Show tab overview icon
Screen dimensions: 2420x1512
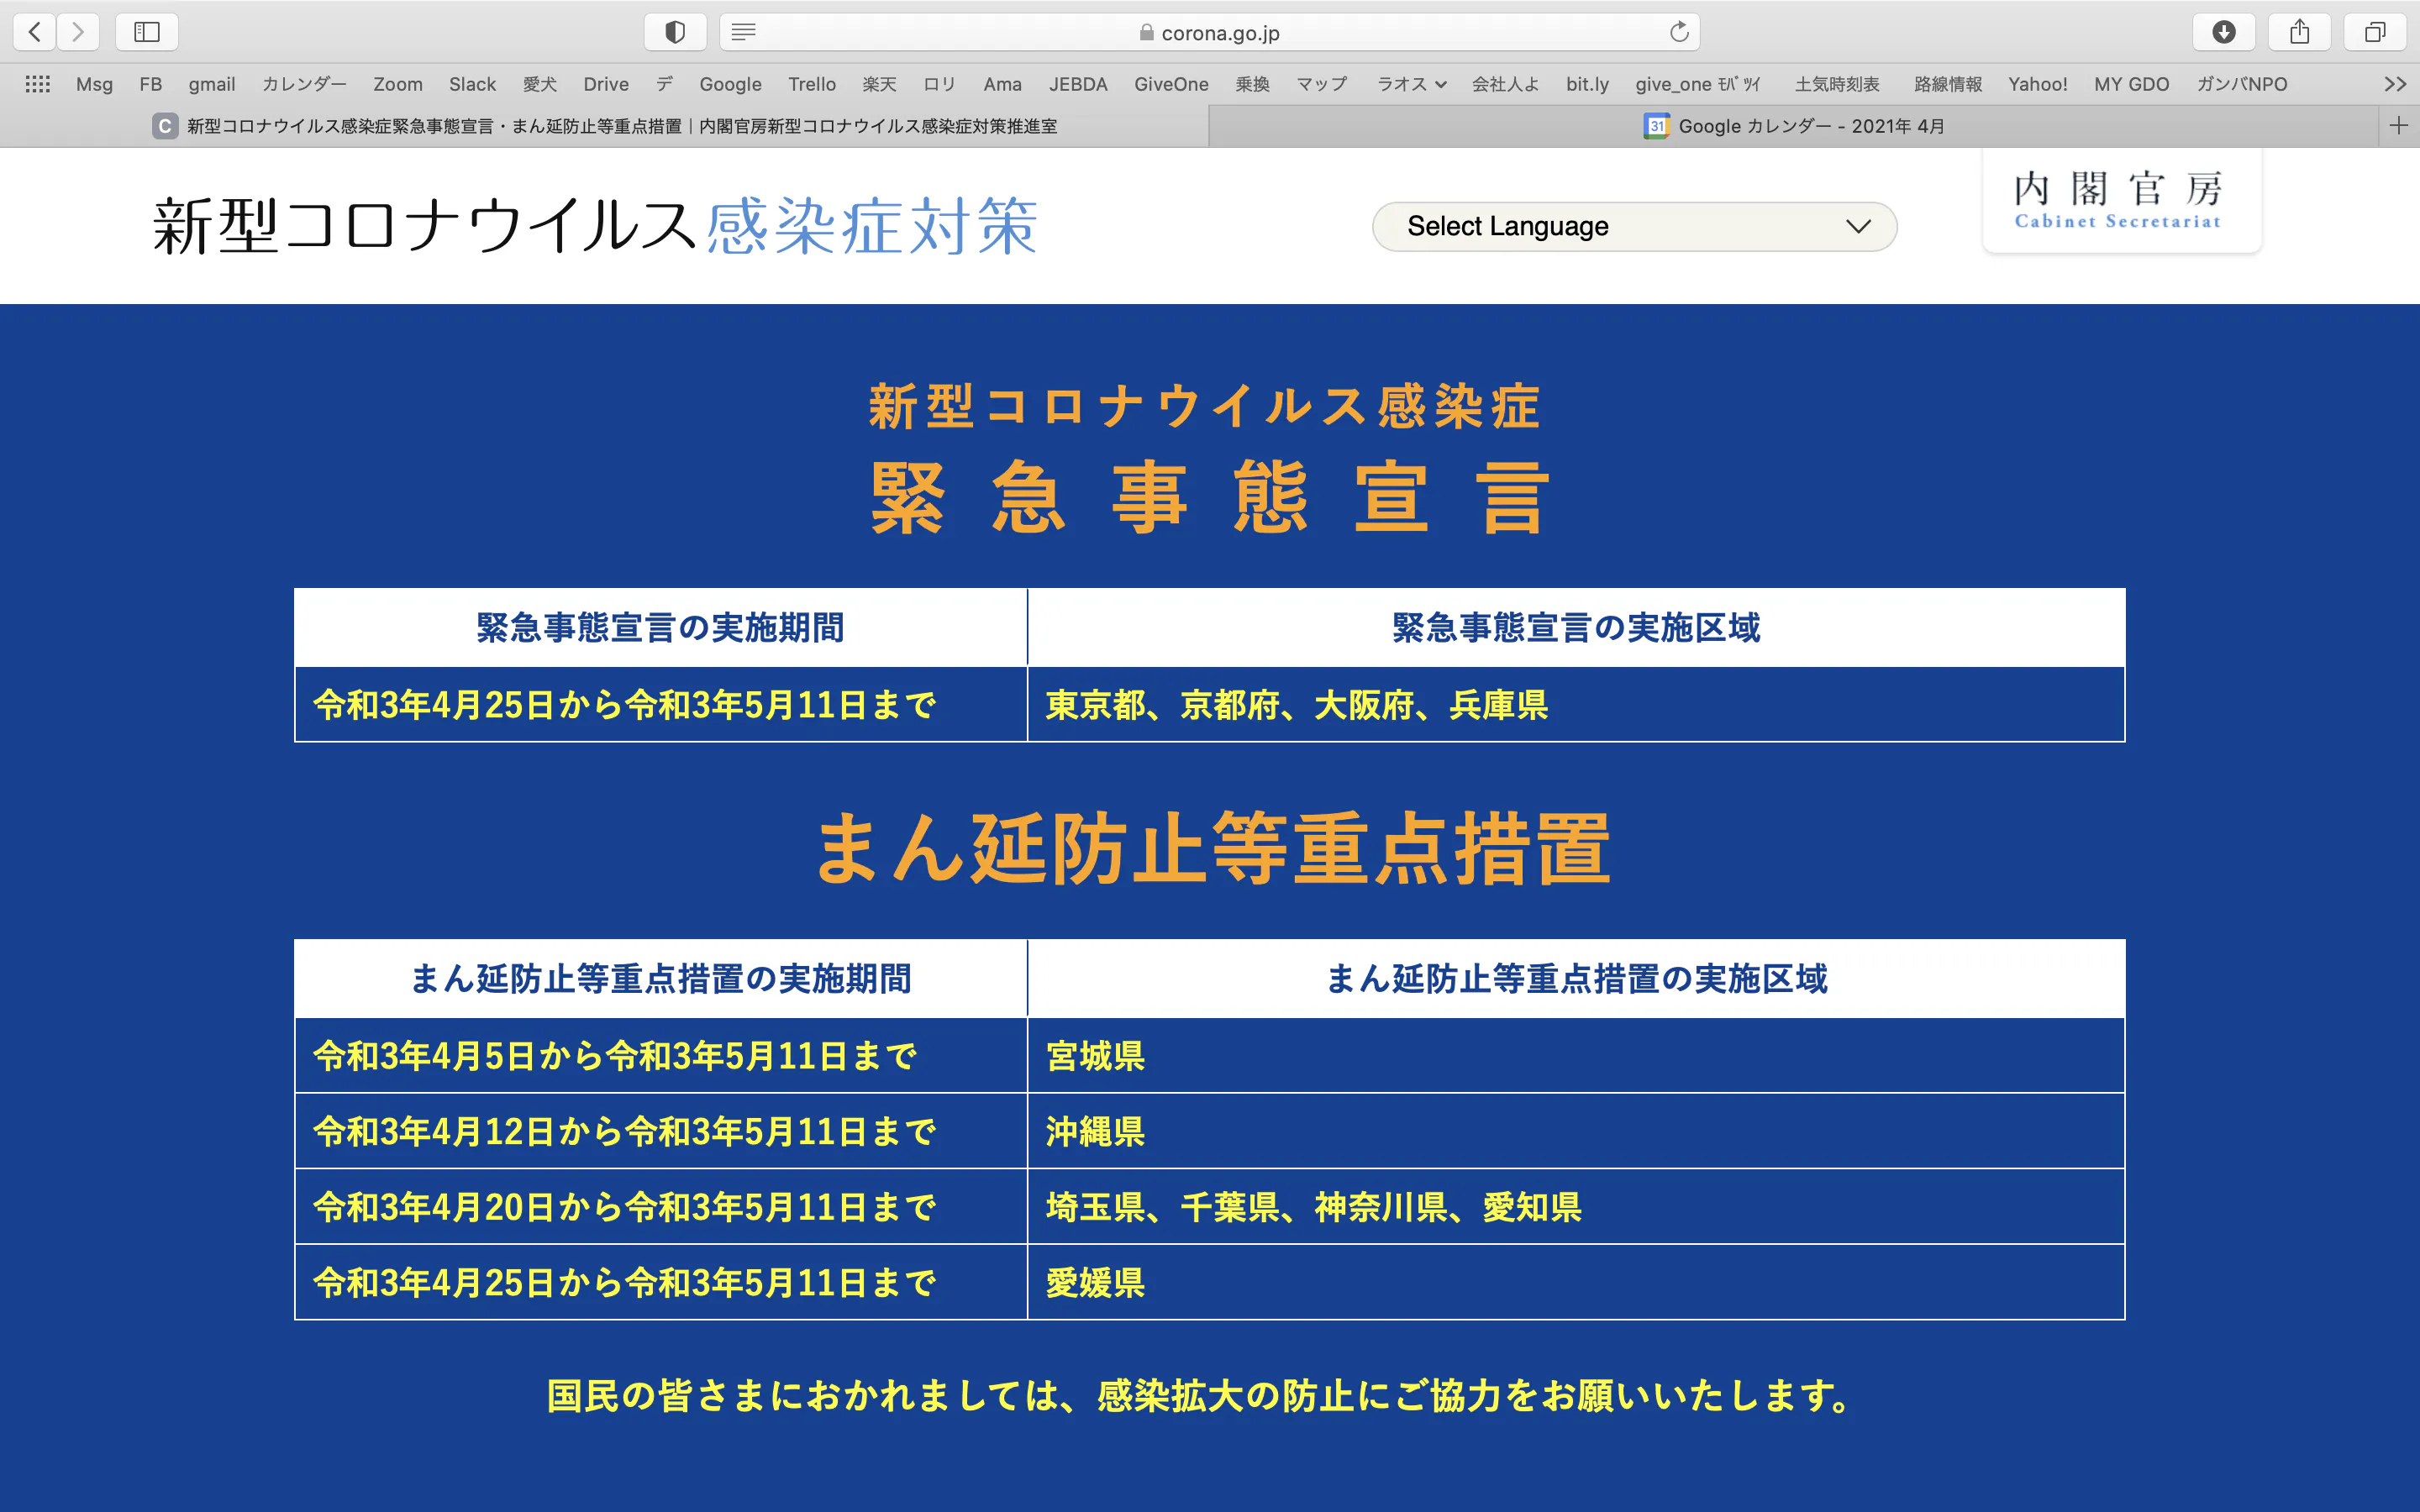pos(2374,32)
